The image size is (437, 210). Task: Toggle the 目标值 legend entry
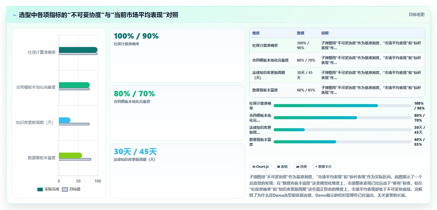coord(71,189)
